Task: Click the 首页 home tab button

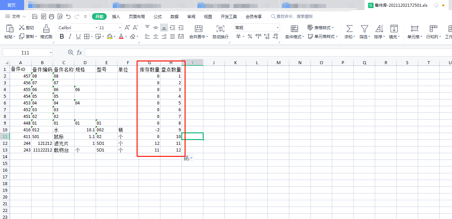Action: [x=12, y=5]
